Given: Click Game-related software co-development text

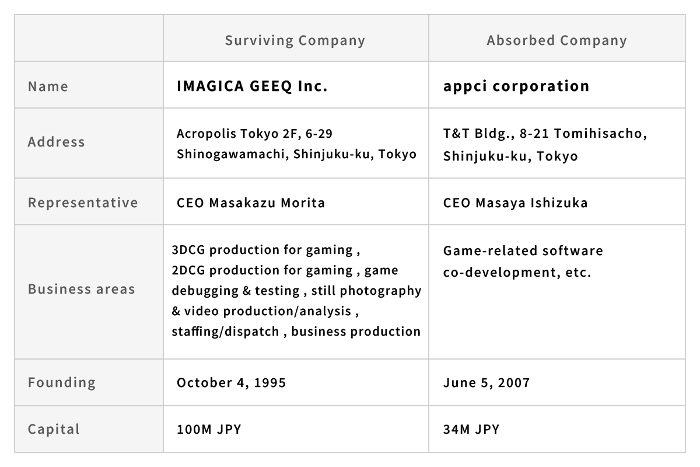Looking at the screenshot, I should (x=523, y=262).
